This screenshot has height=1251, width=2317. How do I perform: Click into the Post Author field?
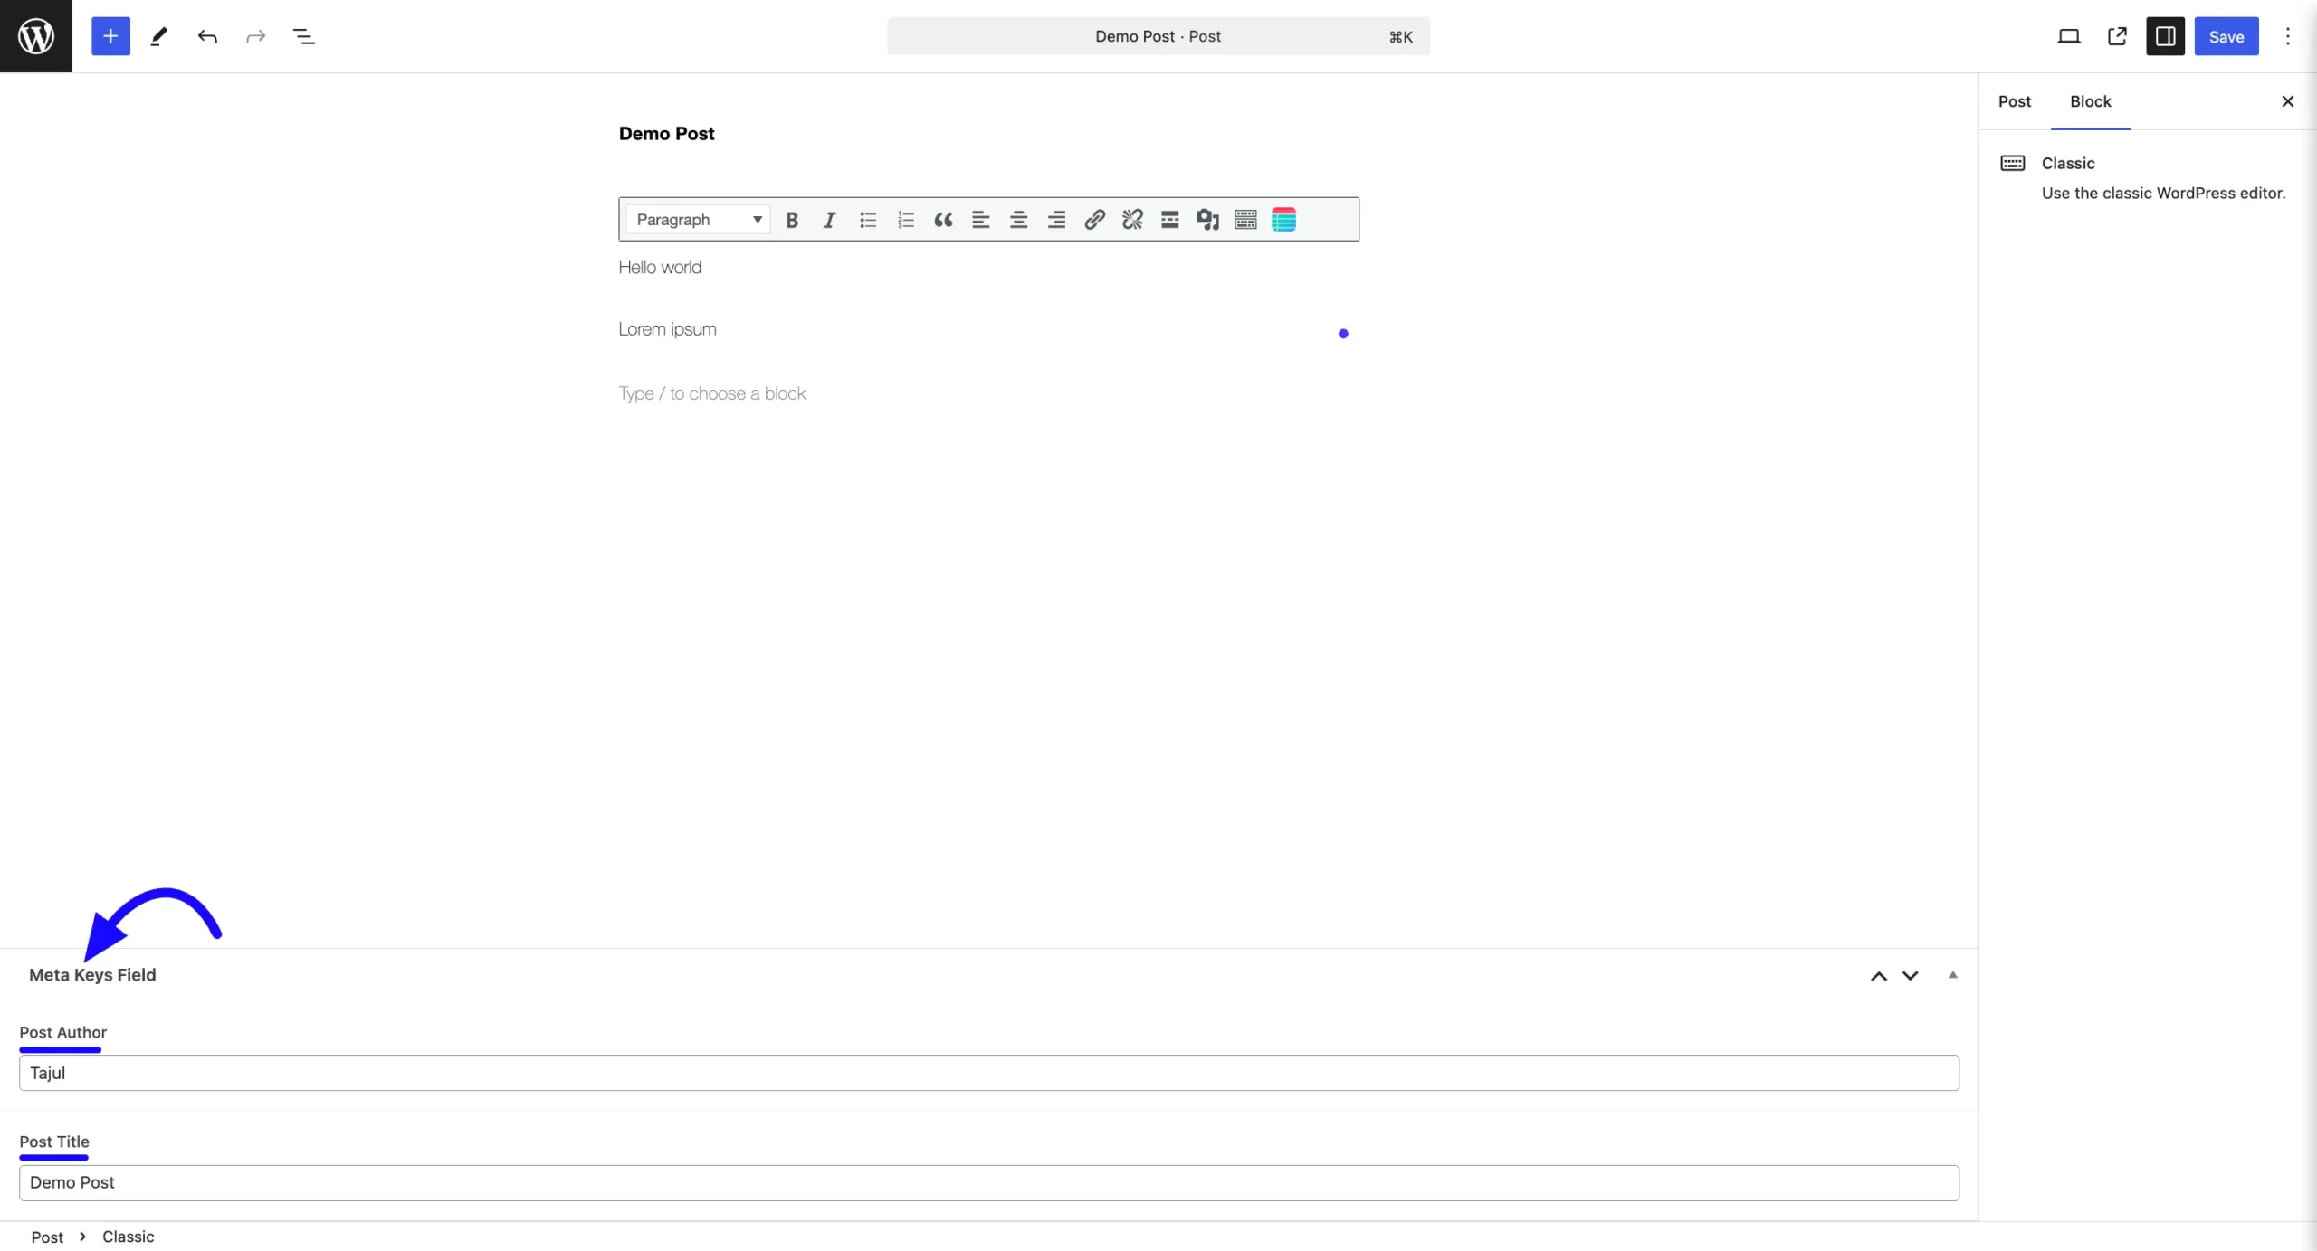[989, 1073]
